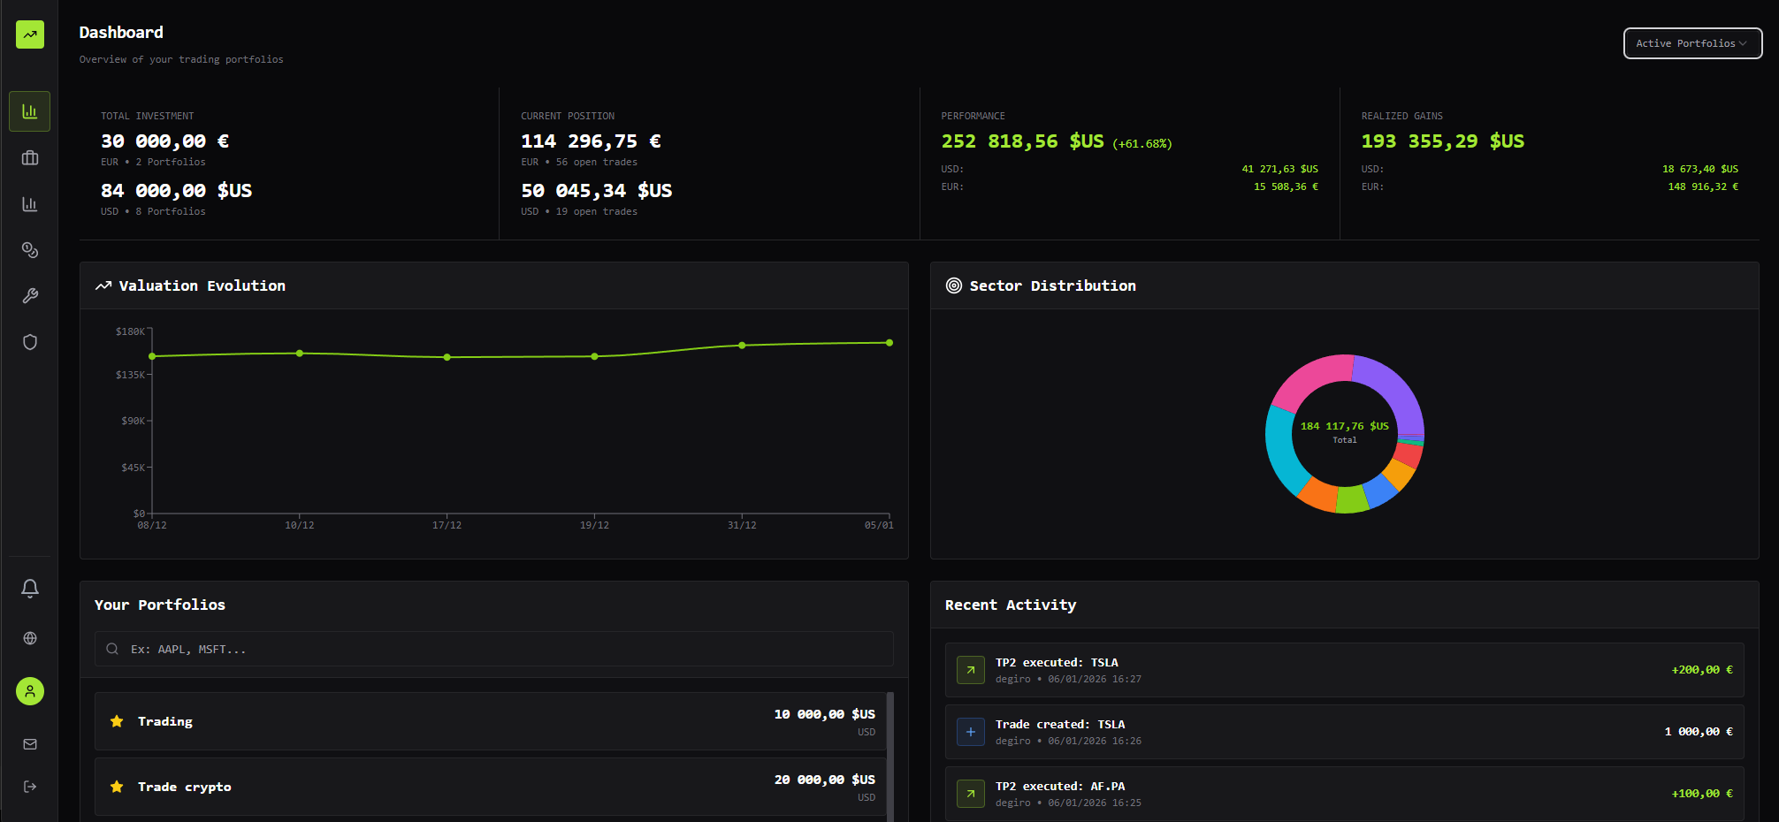Viewport: 1779px width, 822px height.
Task: Toggle favorite star on Trading portfolio
Action: (117, 721)
